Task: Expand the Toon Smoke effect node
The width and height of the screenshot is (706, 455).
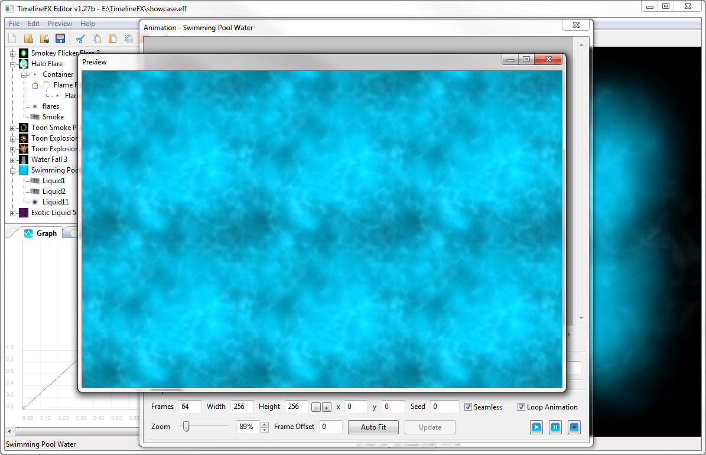Action: (x=12, y=127)
